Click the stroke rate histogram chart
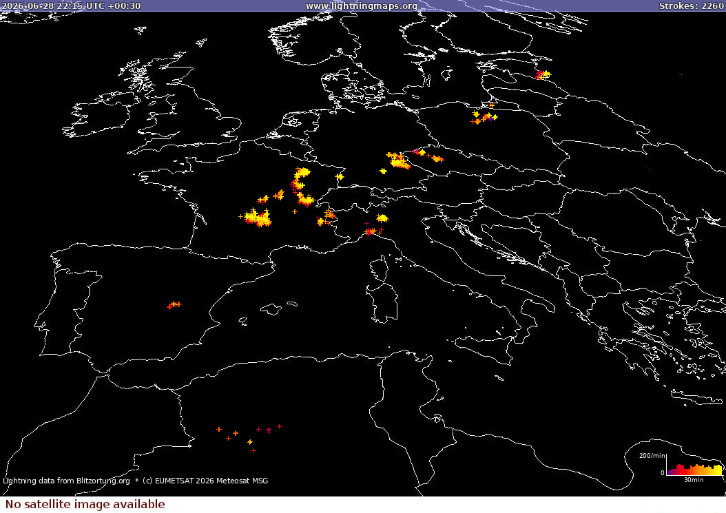 tap(694, 465)
